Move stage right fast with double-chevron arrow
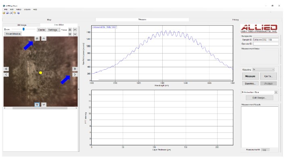 75,69
